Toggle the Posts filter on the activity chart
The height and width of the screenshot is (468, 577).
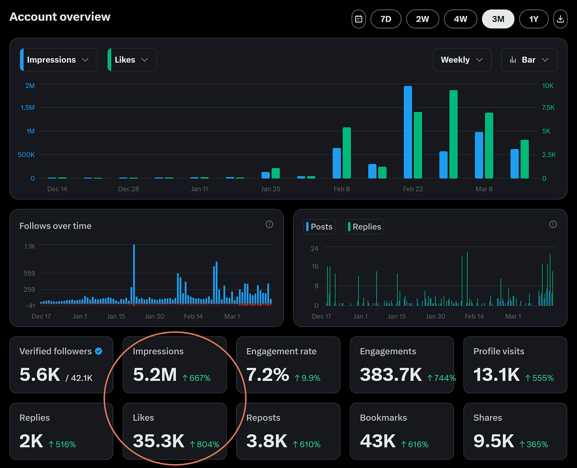(x=319, y=226)
